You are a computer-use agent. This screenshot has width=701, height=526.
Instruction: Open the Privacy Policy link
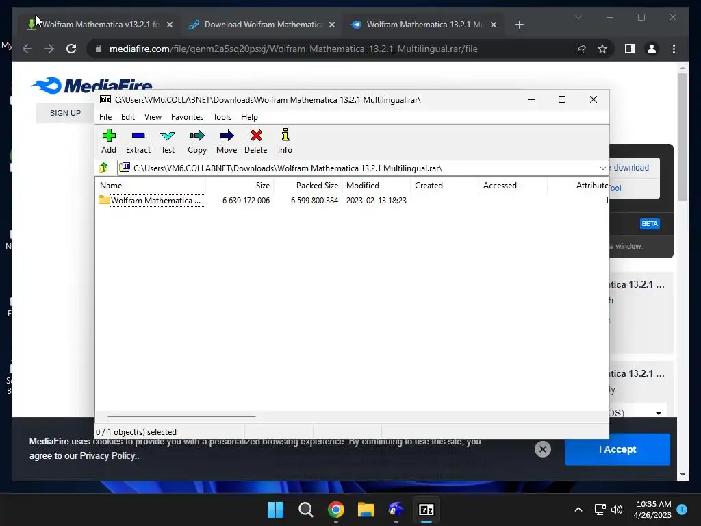107,455
